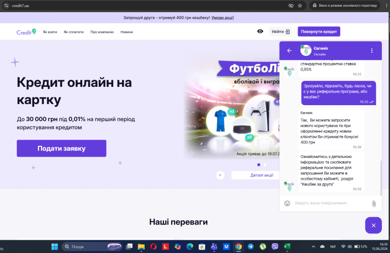Click the taskbar search box 'Пошук'
This screenshot has height=253, width=390.
coord(92,246)
